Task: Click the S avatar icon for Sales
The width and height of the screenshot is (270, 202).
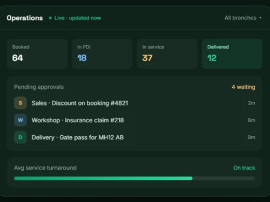Action: coord(21,103)
